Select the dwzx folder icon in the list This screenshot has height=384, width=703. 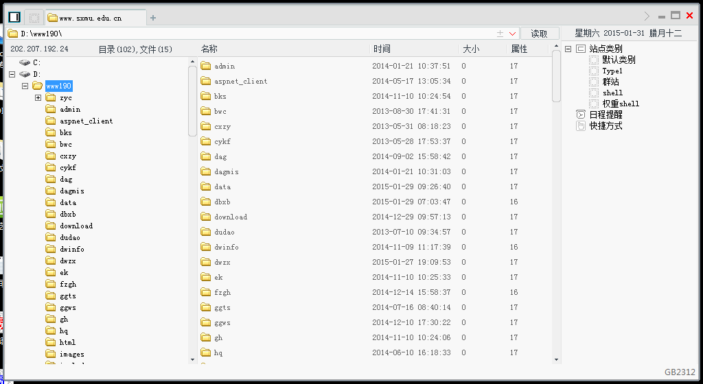click(x=206, y=262)
